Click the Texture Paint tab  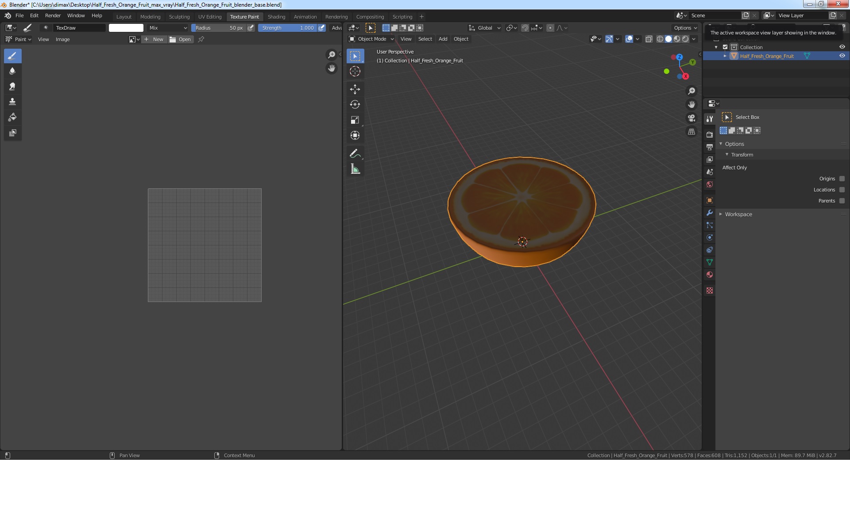[244, 16]
